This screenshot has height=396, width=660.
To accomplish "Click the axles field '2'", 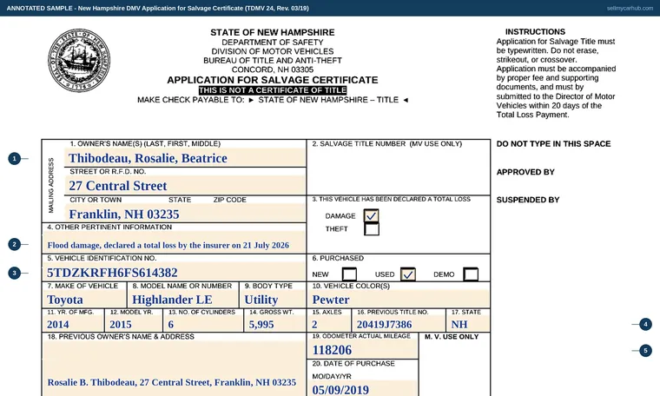I will (x=330, y=324).
